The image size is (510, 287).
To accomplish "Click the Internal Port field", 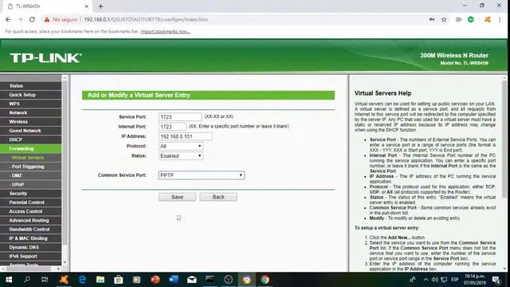I will tap(172, 126).
